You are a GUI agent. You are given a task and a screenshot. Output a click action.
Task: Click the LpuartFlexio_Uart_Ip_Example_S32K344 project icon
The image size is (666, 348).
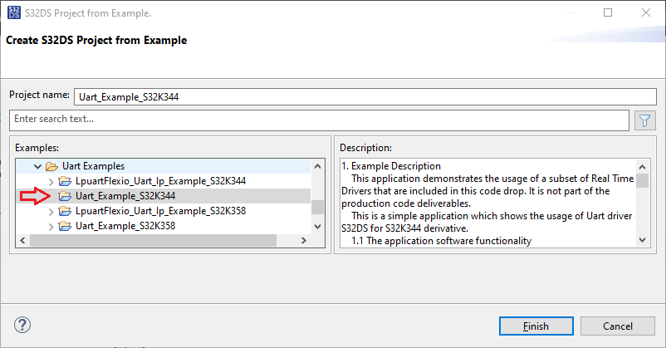[66, 181]
